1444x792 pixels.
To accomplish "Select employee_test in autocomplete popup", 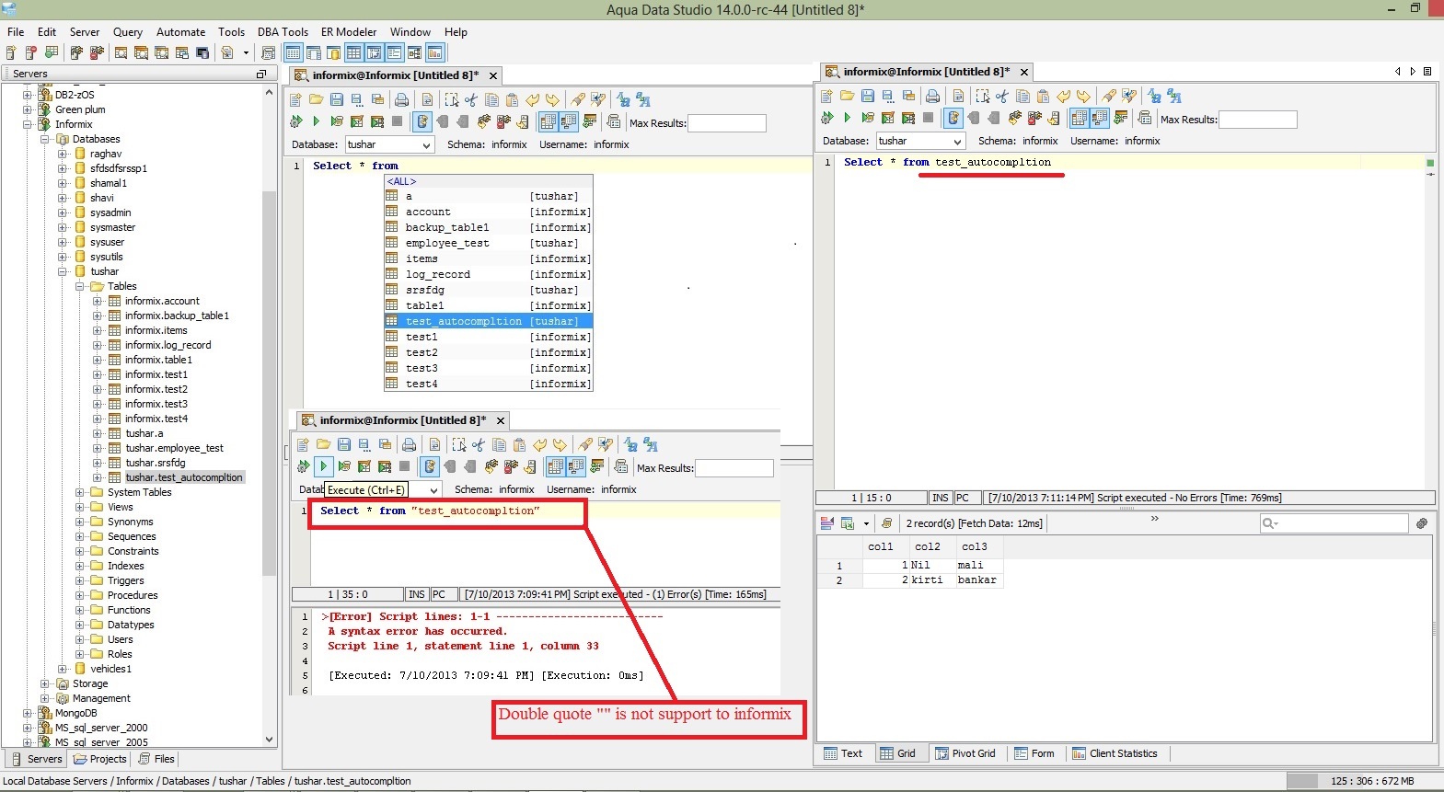I will pyautogui.click(x=488, y=243).
